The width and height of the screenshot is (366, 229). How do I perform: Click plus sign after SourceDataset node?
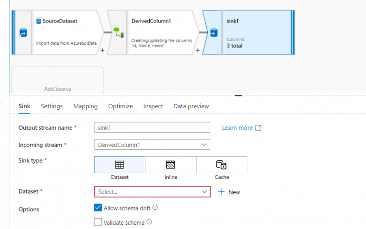point(102,50)
